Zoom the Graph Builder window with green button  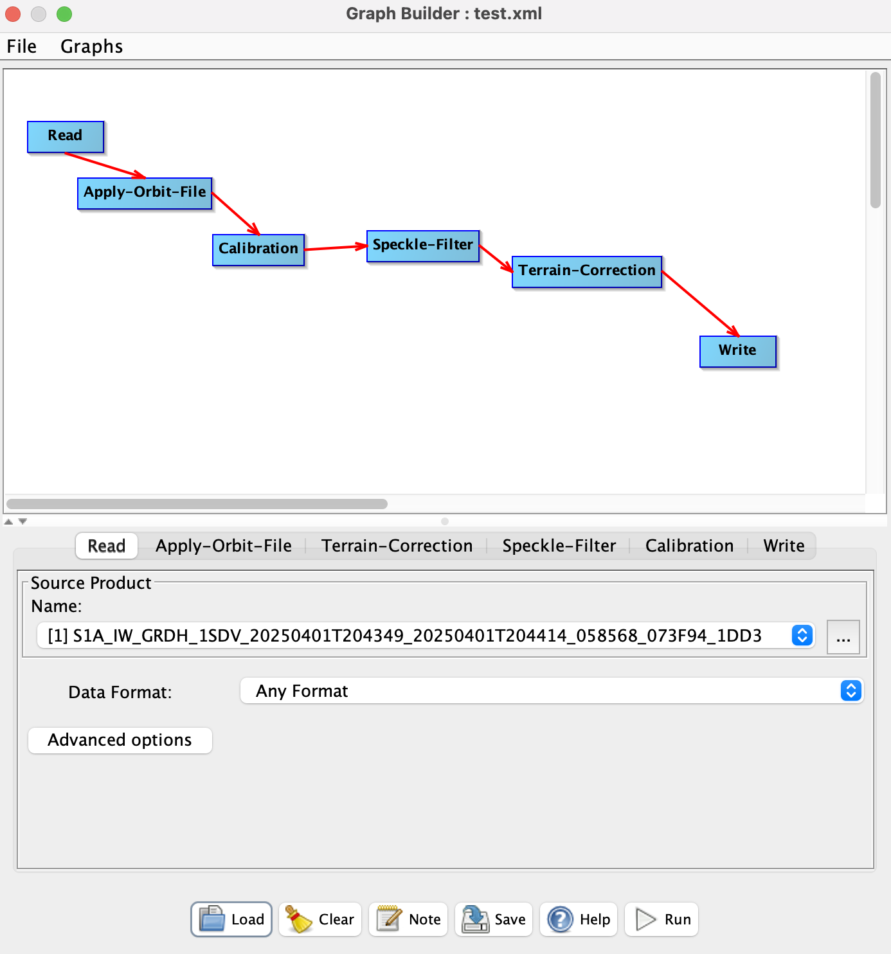click(x=64, y=14)
